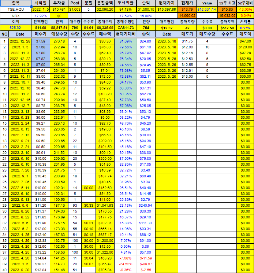Viewport: 254px width, 273px height.
Task: Click the 매도액 column header
Action: (245, 34)
